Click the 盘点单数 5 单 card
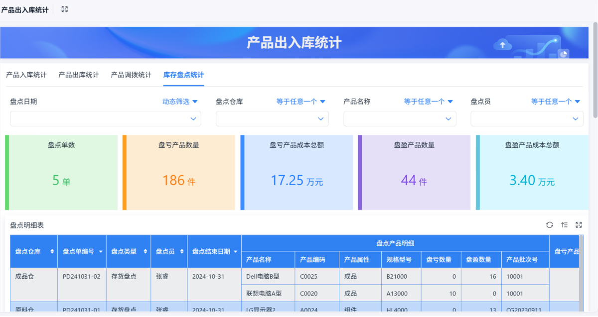The width and height of the screenshot is (598, 317). (x=61, y=173)
